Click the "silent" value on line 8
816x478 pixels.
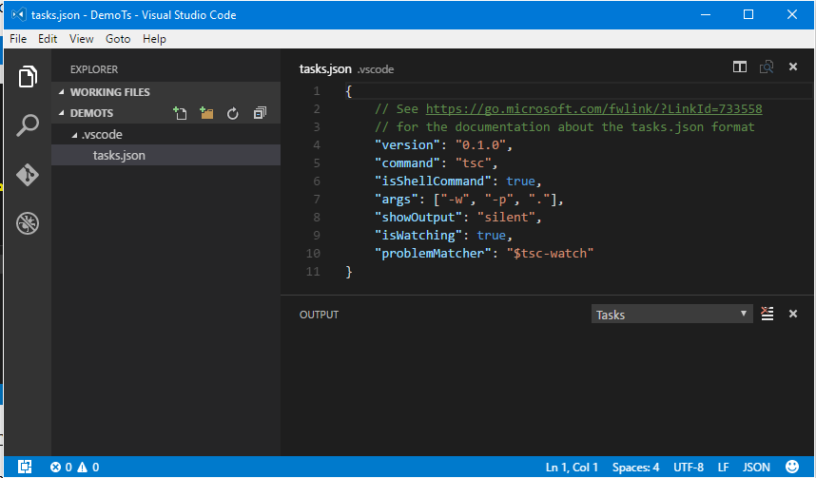pyautogui.click(x=506, y=217)
